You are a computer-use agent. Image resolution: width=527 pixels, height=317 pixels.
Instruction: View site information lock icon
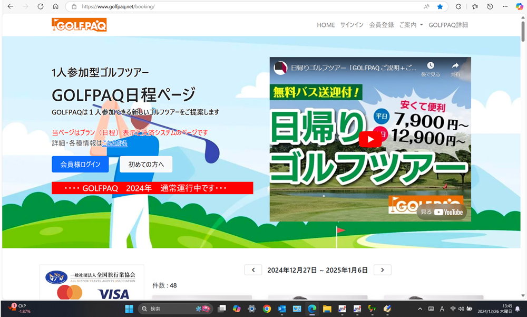click(x=74, y=6)
